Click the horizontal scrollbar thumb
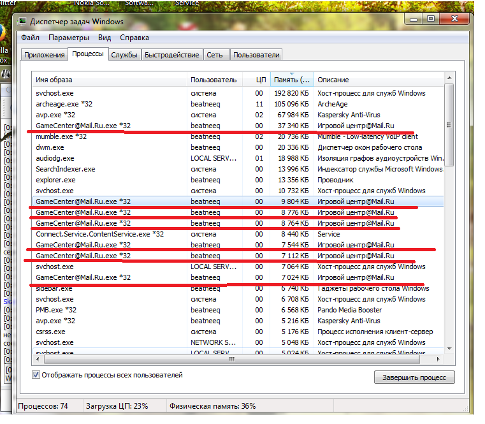This screenshot has height=424, width=485. [x=232, y=359]
